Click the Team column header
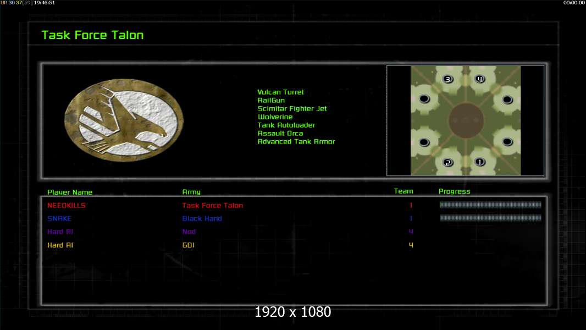The height and width of the screenshot is (330, 586). [x=403, y=191]
